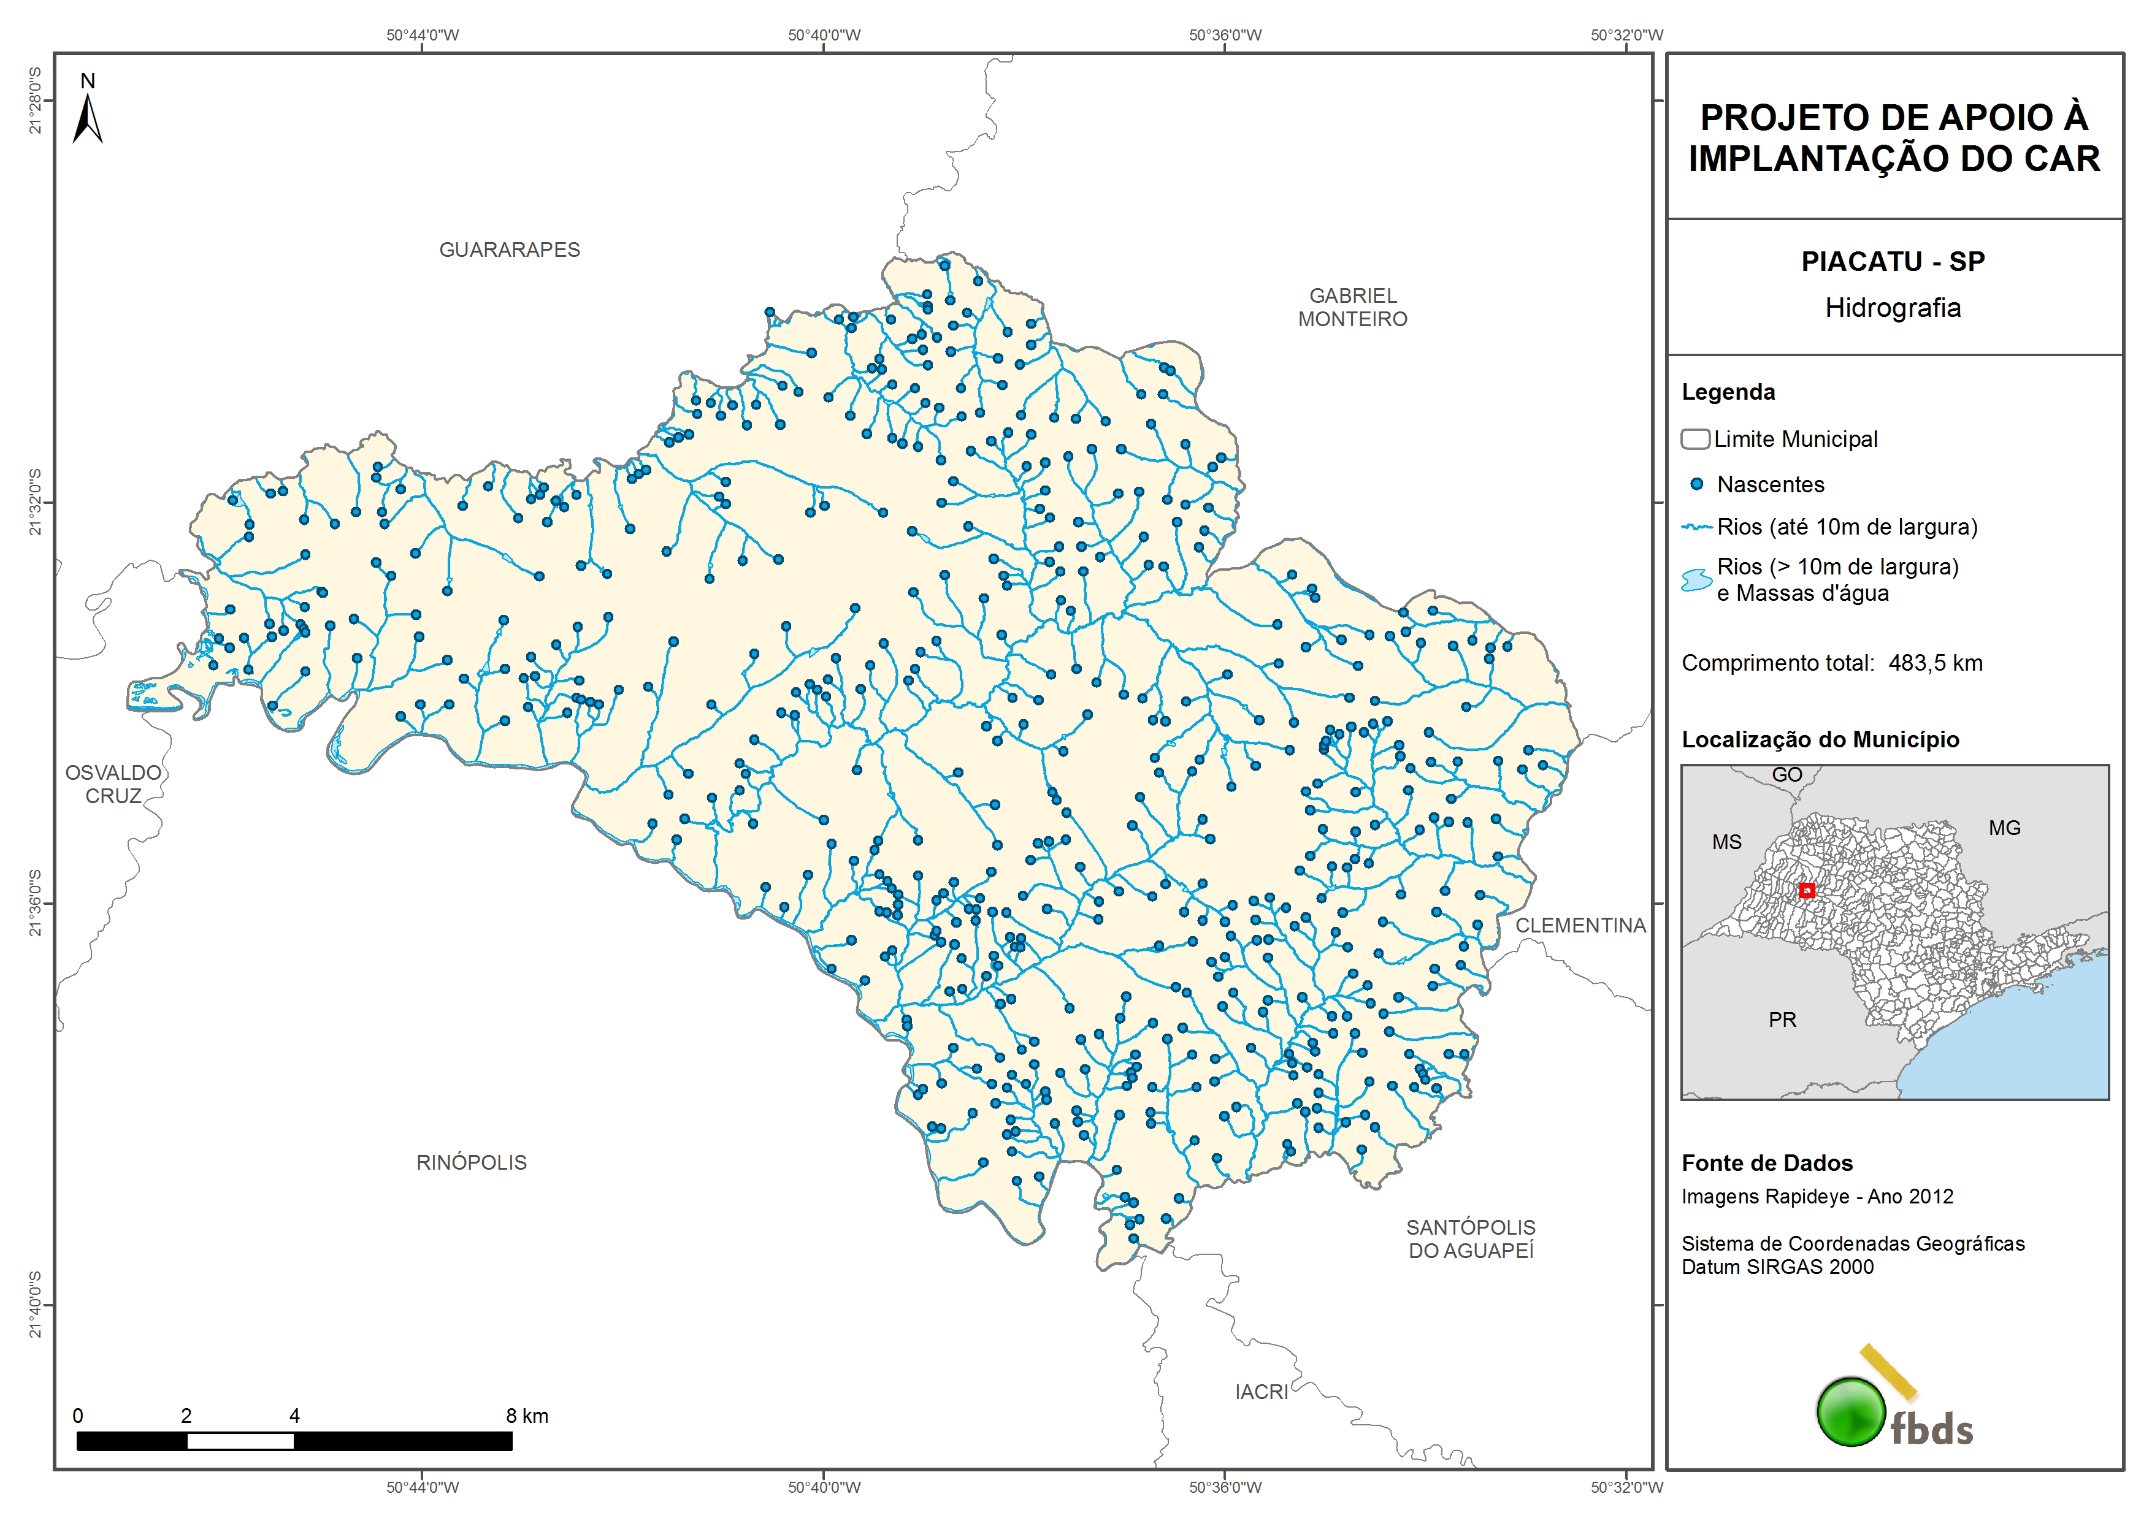Image resolution: width=2152 pixels, height=1521 pixels.
Task: Click top longitude label 50°44'0"W
Action: 423,36
